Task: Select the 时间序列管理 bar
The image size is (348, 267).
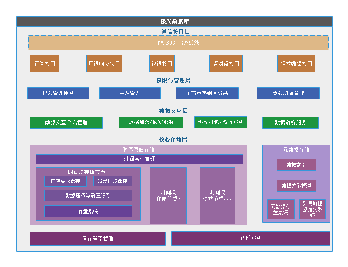Action: click(x=139, y=159)
